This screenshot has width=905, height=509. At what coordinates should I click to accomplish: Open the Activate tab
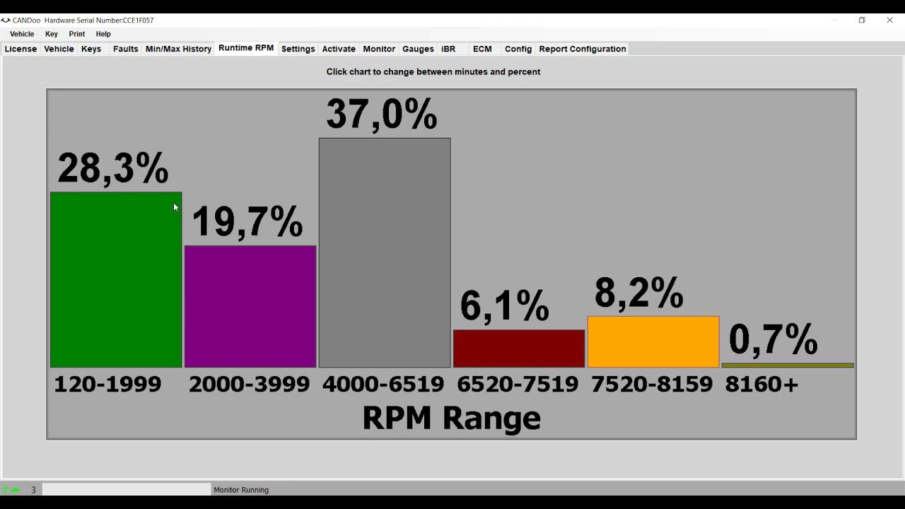click(x=339, y=49)
